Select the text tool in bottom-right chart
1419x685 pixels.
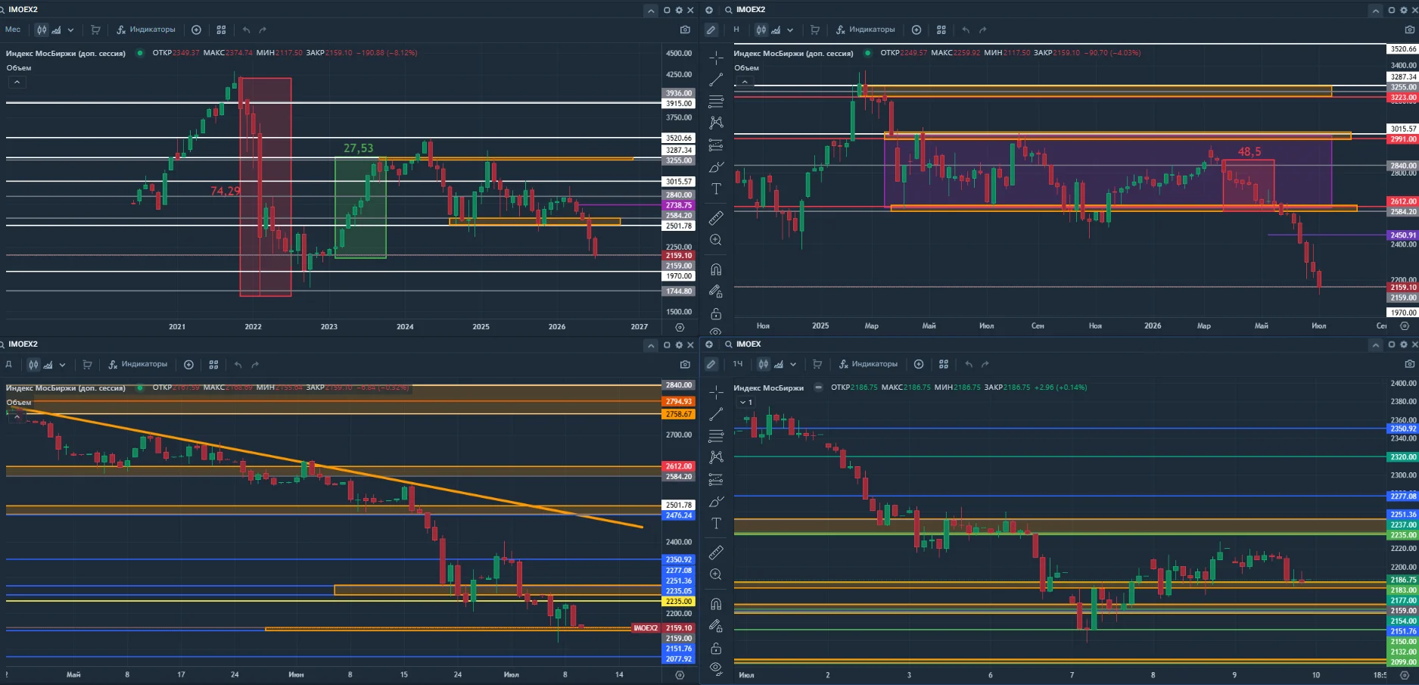pyautogui.click(x=716, y=523)
